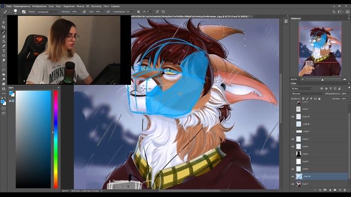Open the Редактирование menu
Viewport: 351px width, 197px height.
click(x=22, y=6)
